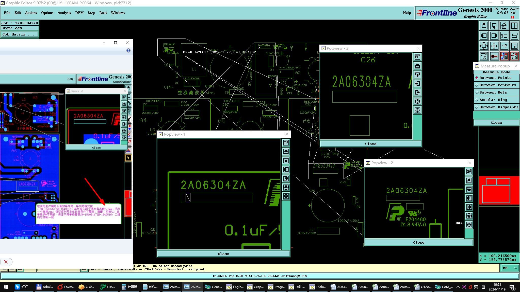
Task: Open the Job Matrix selector
Action: pos(20,34)
